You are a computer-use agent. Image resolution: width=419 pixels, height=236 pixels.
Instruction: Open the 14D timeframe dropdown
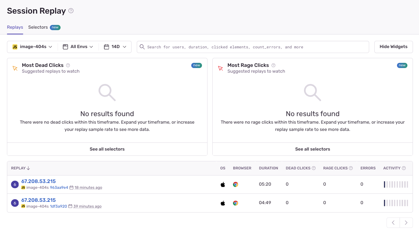pyautogui.click(x=115, y=47)
